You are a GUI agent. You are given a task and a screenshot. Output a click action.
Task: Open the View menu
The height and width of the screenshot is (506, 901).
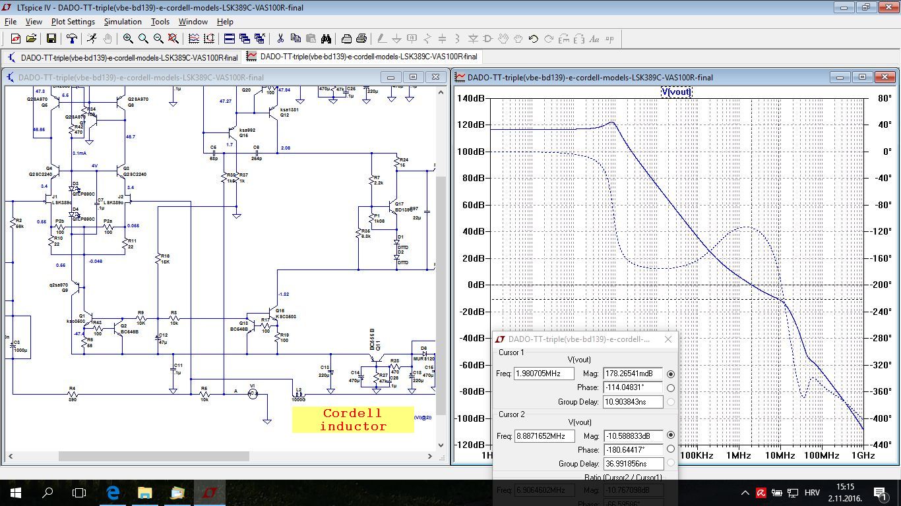(x=34, y=22)
